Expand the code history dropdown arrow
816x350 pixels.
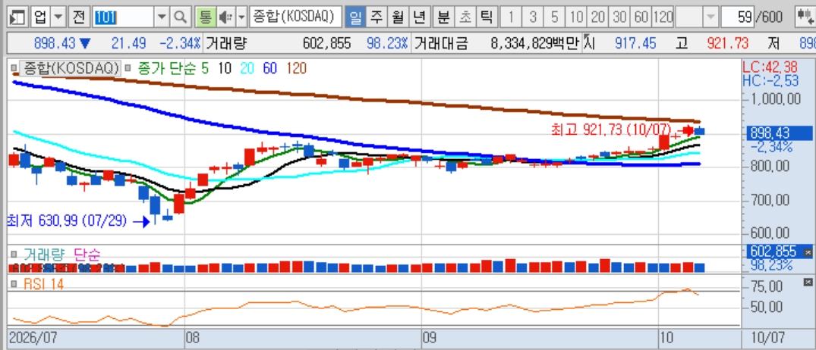(162, 17)
